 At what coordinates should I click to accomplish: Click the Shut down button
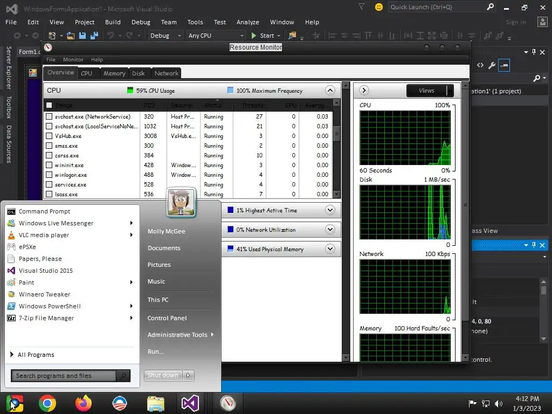click(163, 375)
